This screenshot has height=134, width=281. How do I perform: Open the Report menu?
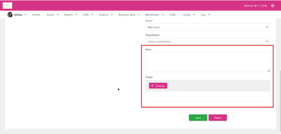pyautogui.click(x=71, y=15)
